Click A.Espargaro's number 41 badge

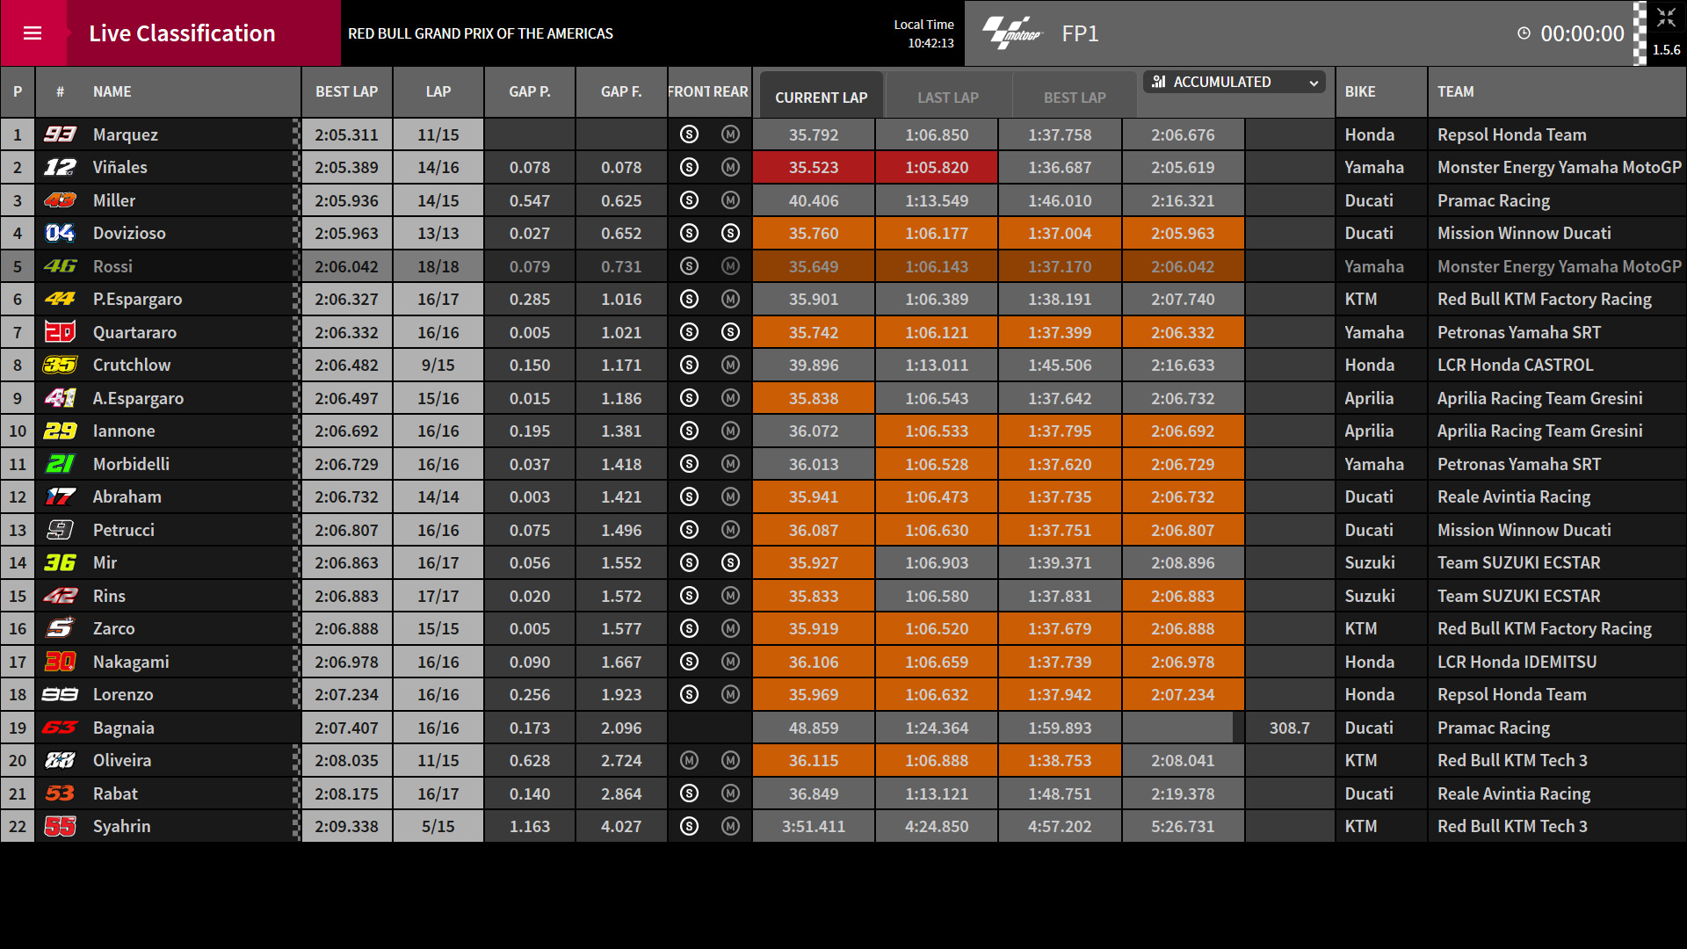click(60, 398)
